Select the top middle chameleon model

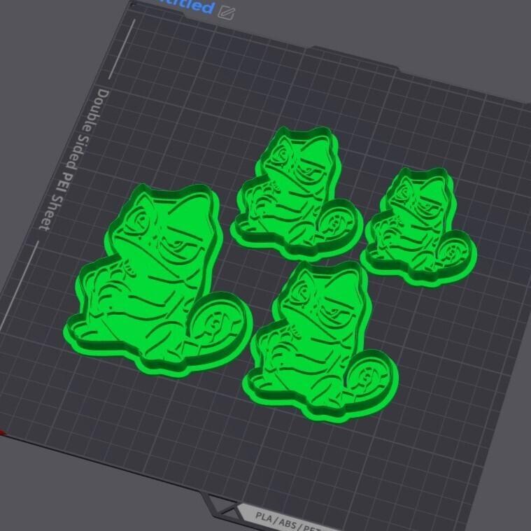tap(297, 194)
